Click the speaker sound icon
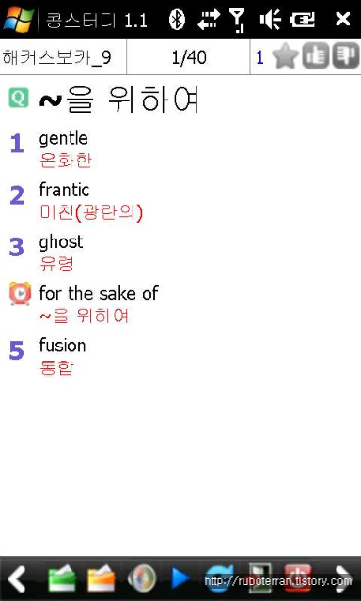Screen dimensions: 361x601 [x=142, y=578]
